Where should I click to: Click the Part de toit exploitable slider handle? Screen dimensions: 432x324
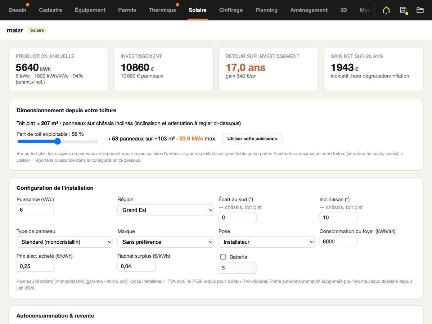coord(57,141)
